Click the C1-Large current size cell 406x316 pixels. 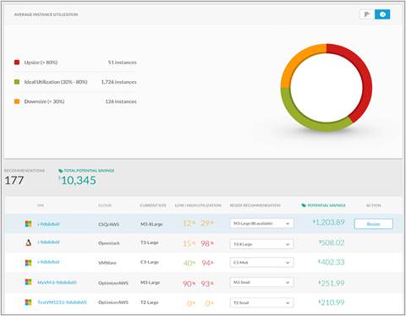[x=150, y=262]
